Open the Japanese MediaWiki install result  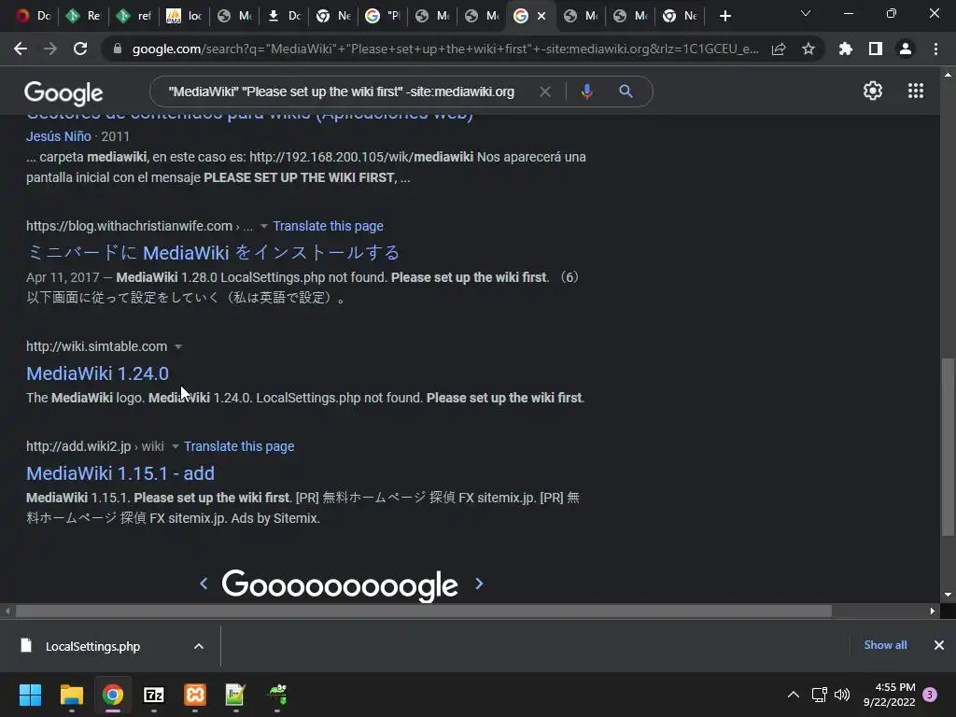213,253
